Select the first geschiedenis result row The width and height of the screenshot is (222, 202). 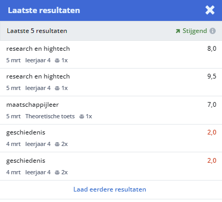[x=111, y=138]
